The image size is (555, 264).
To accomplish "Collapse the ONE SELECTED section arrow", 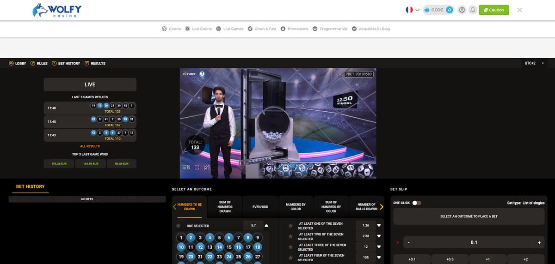I will (x=266, y=226).
